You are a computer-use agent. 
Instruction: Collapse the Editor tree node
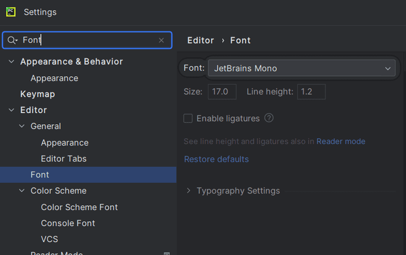pyautogui.click(x=10, y=111)
